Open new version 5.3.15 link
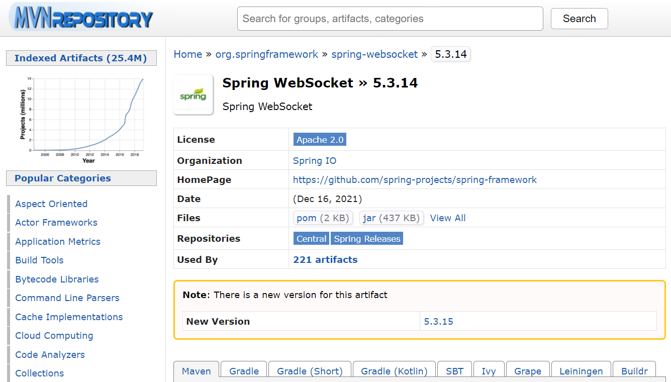The width and height of the screenshot is (671, 382). 438,322
